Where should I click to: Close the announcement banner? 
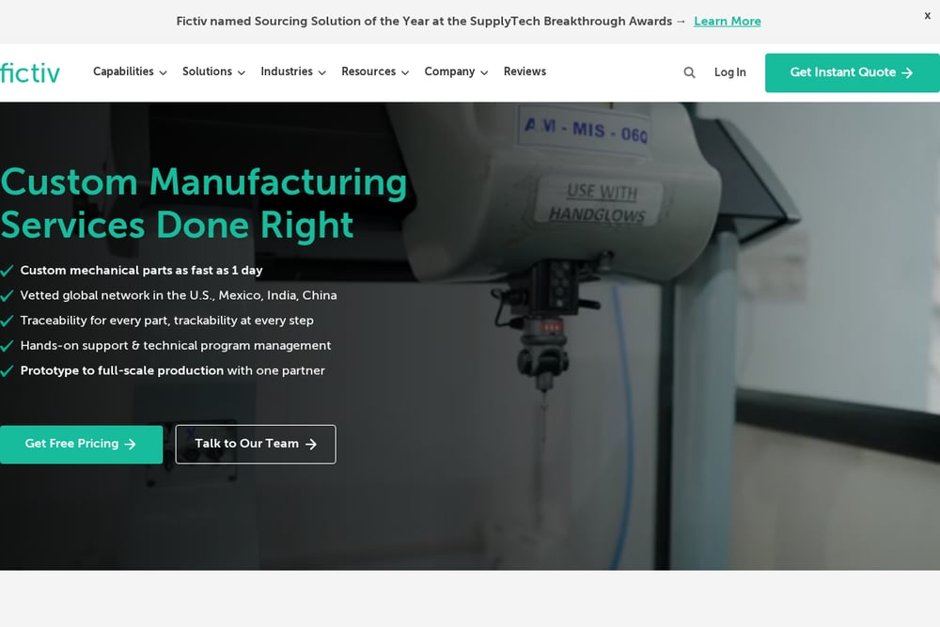click(927, 16)
